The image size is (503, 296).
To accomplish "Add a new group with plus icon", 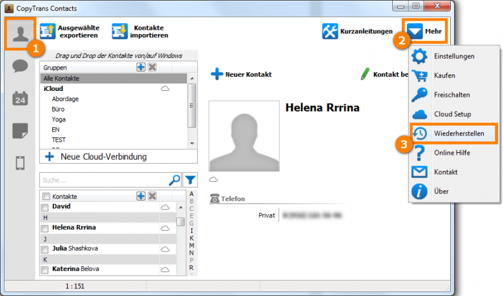I will [141, 67].
